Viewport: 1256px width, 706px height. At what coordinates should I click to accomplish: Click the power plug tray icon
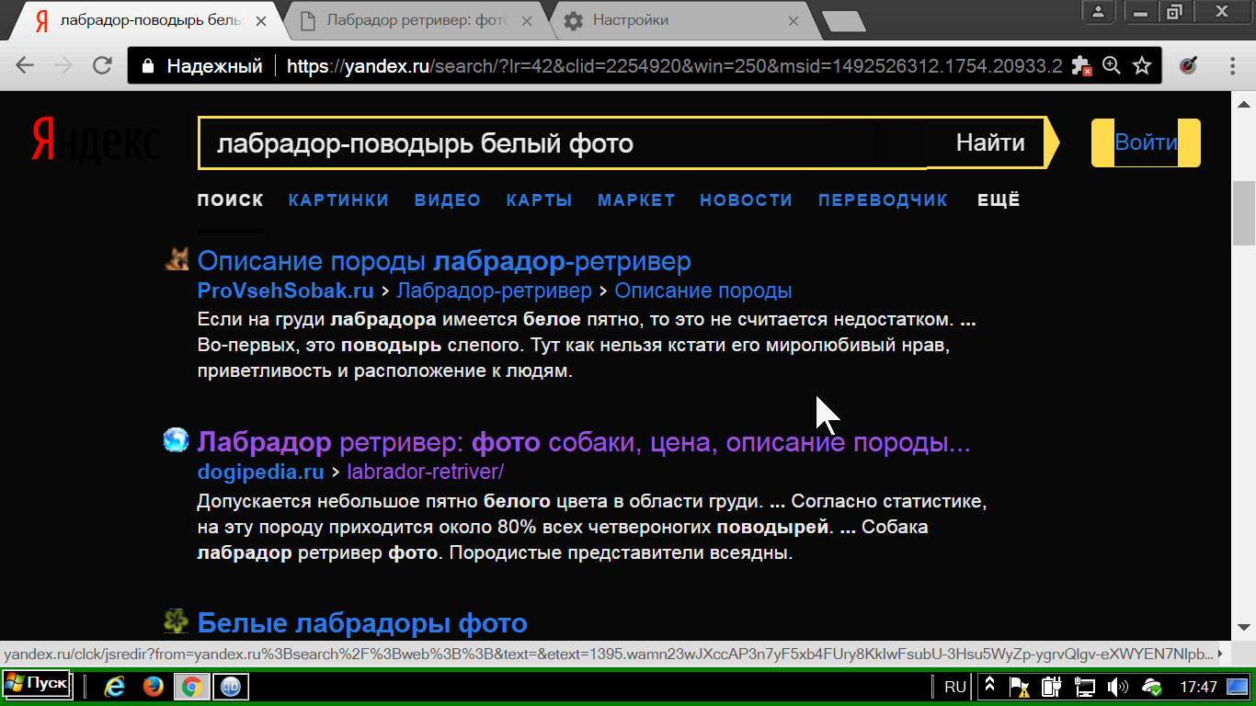(1052, 687)
